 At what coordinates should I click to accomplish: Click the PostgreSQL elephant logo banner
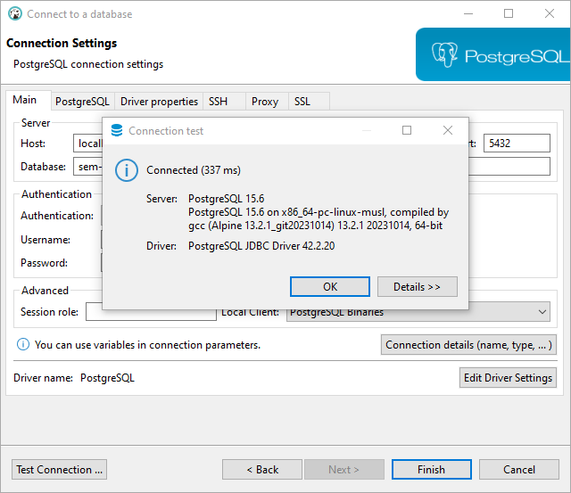[493, 54]
